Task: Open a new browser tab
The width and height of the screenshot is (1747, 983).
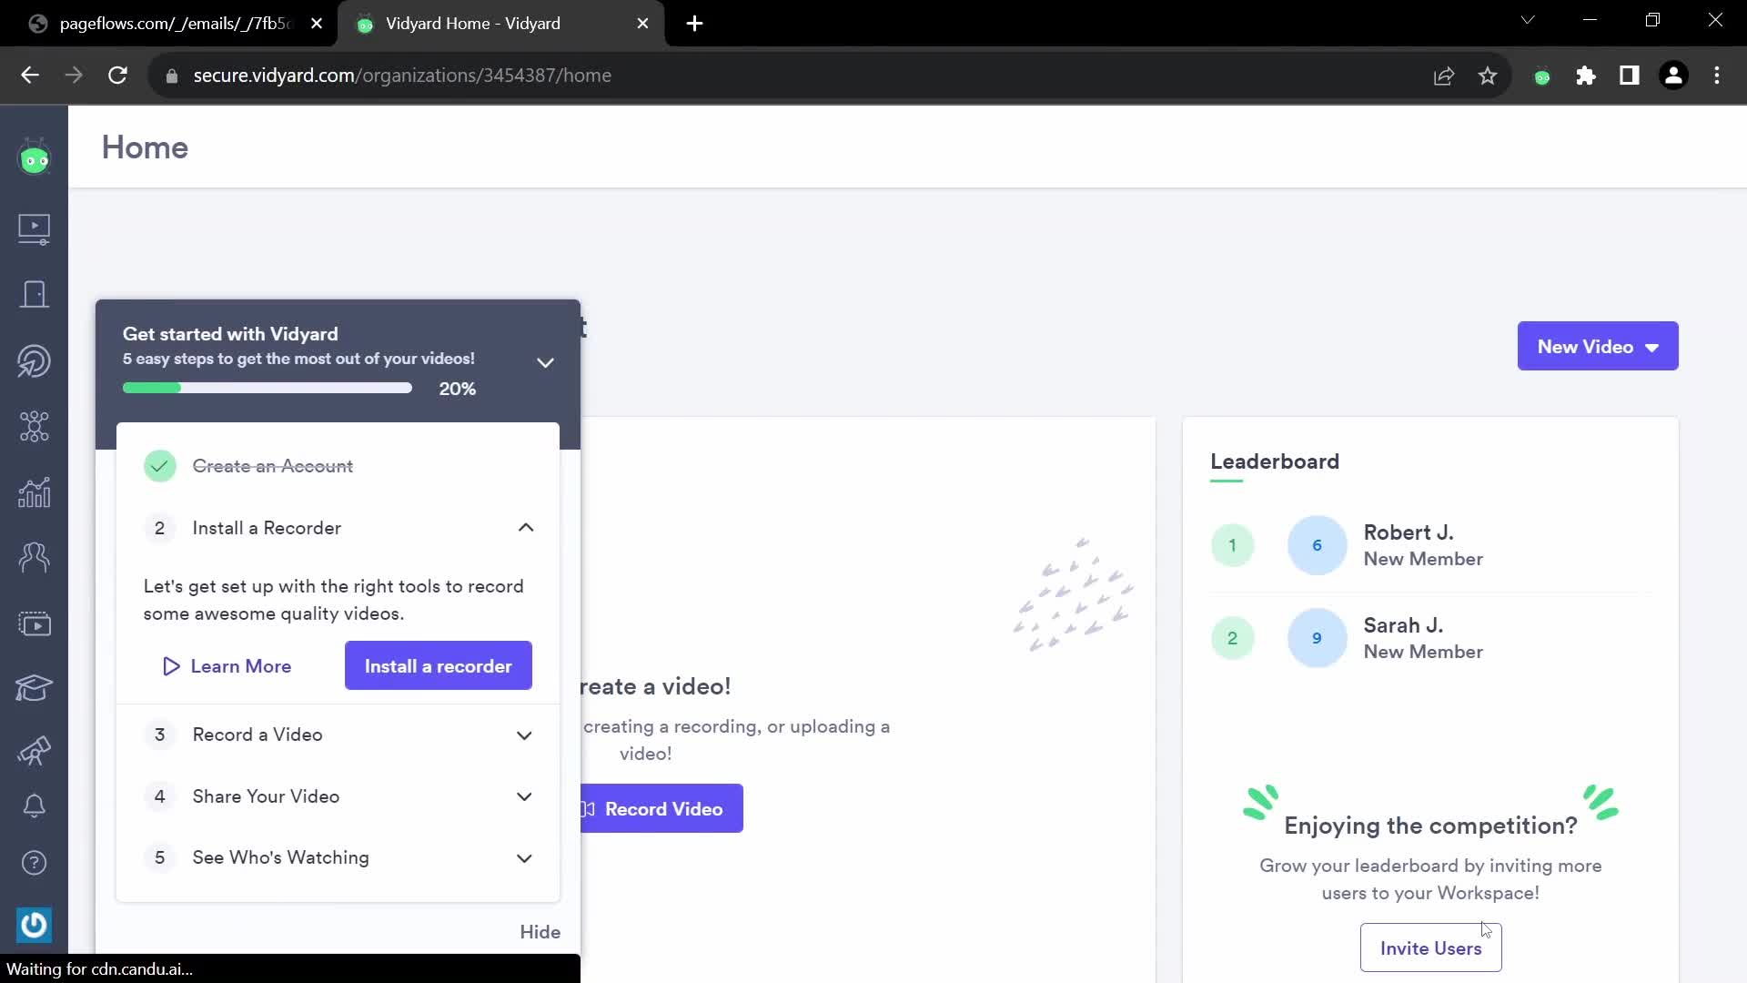Action: pos(694,24)
